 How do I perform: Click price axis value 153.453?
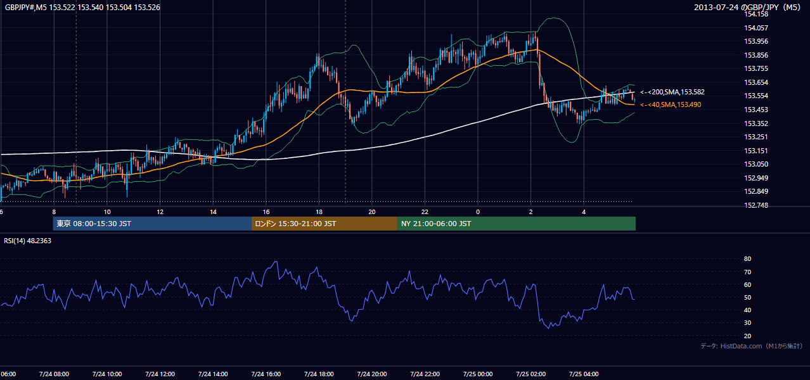[x=756, y=110]
